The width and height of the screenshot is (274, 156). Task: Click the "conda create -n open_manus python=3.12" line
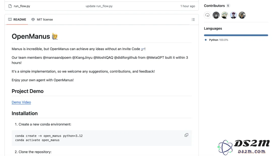click(x=49, y=136)
